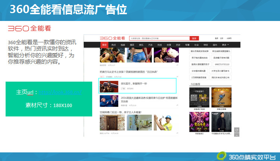Click the 360全能看 logo on the web page

click(x=112, y=38)
